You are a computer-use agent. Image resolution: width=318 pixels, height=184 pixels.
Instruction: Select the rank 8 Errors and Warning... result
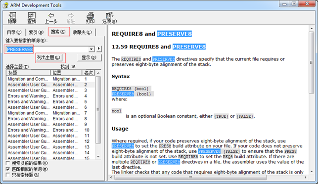[x=51, y=119]
